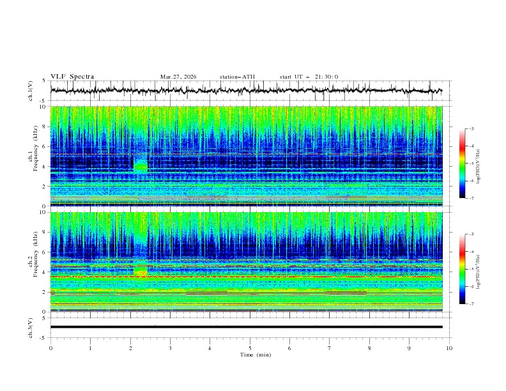Screen dimensions: 506x391
Task: Click the ch.1 color scale bar
Action: pos(462,164)
